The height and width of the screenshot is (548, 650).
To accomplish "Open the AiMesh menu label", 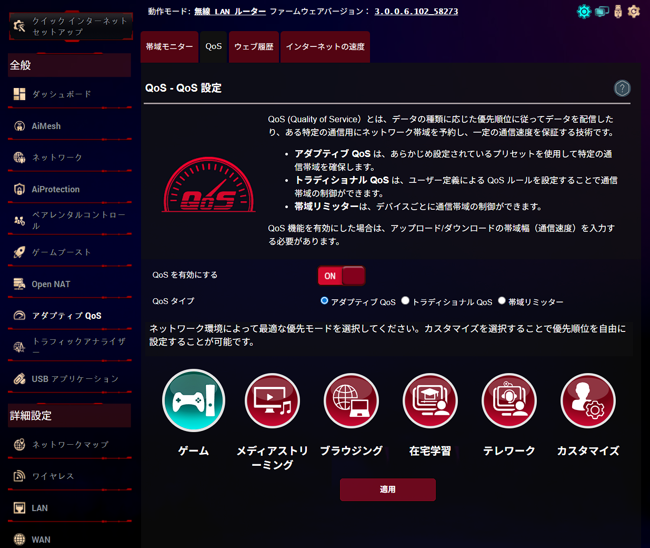I will point(46,126).
